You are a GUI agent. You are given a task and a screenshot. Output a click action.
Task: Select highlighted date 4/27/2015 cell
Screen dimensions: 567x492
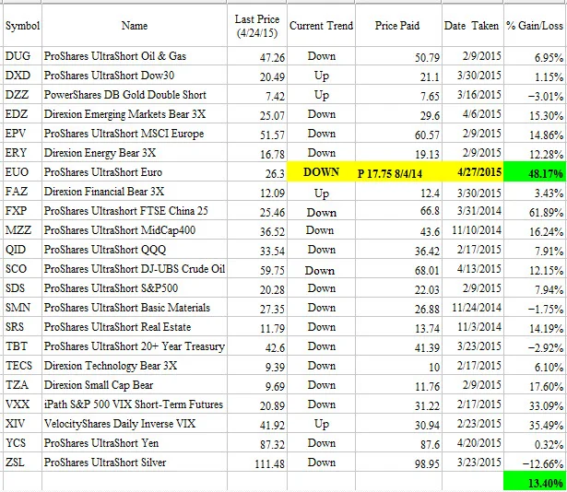[x=472, y=172]
